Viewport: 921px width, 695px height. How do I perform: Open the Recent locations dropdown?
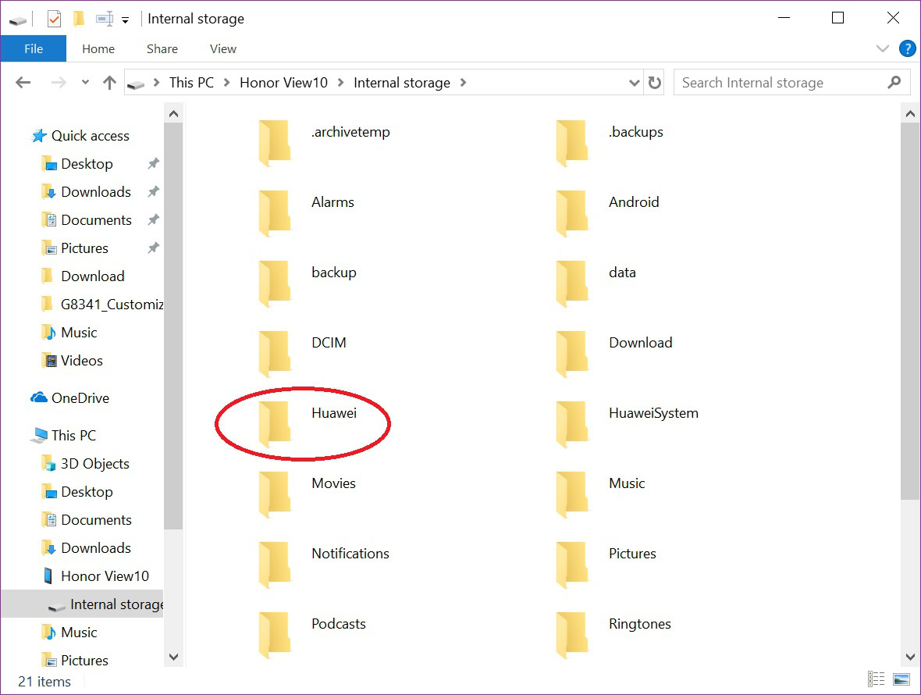pyautogui.click(x=85, y=82)
